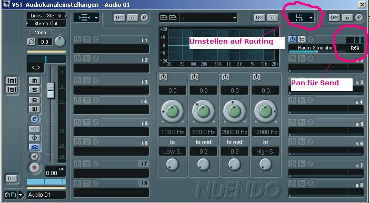The width and height of the screenshot is (370, 203).
Task: Click the input gain 0.0 value field
Action: point(45,42)
